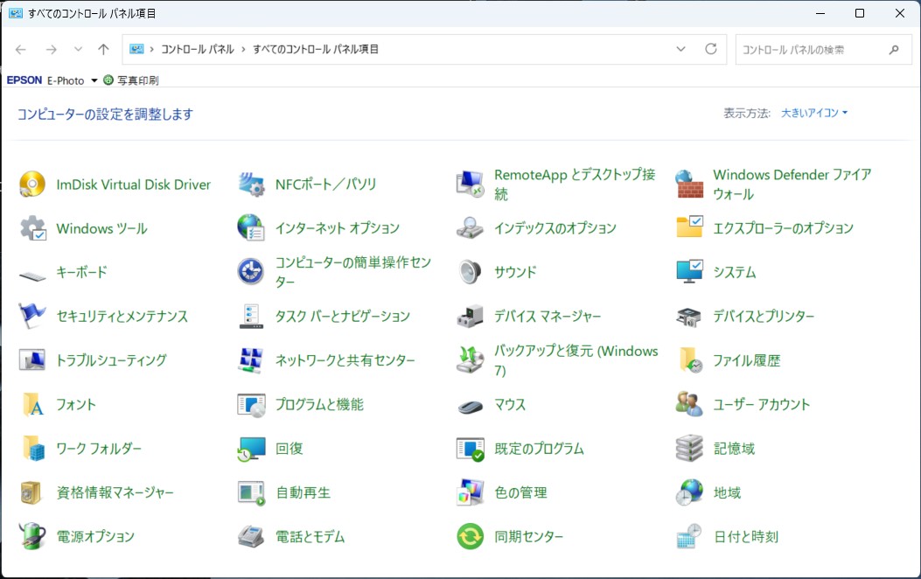921x579 pixels.
Task: Click the すべてのコントロール パネル項目 breadcrumb
Action: point(316,50)
